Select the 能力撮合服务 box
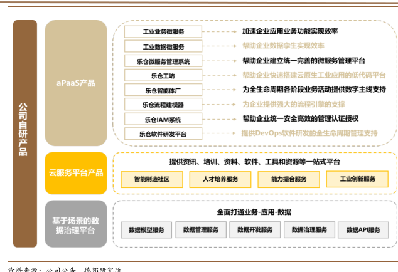This screenshot has width=398, height=272. click(x=289, y=179)
